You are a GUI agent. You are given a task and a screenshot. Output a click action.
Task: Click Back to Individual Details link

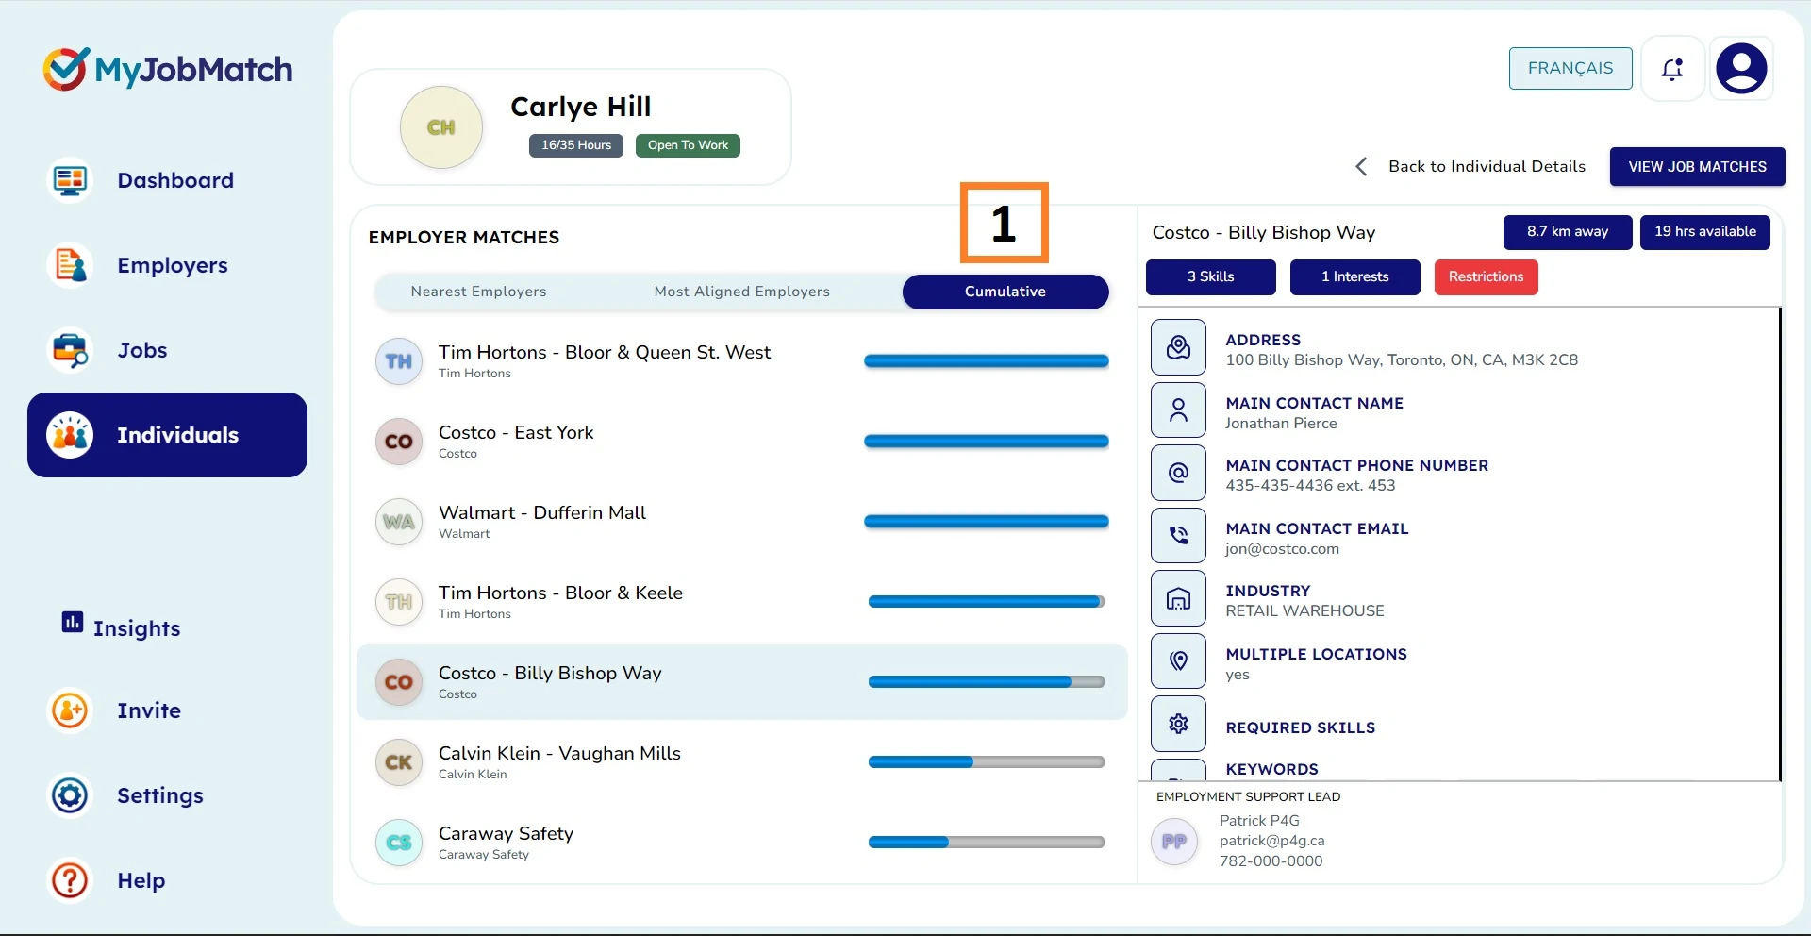1487,167
